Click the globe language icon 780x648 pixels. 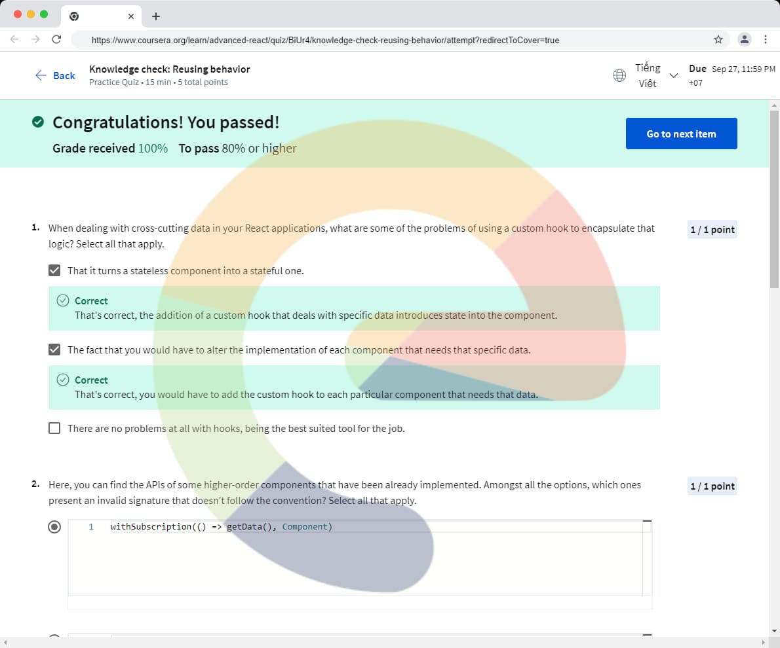(619, 75)
